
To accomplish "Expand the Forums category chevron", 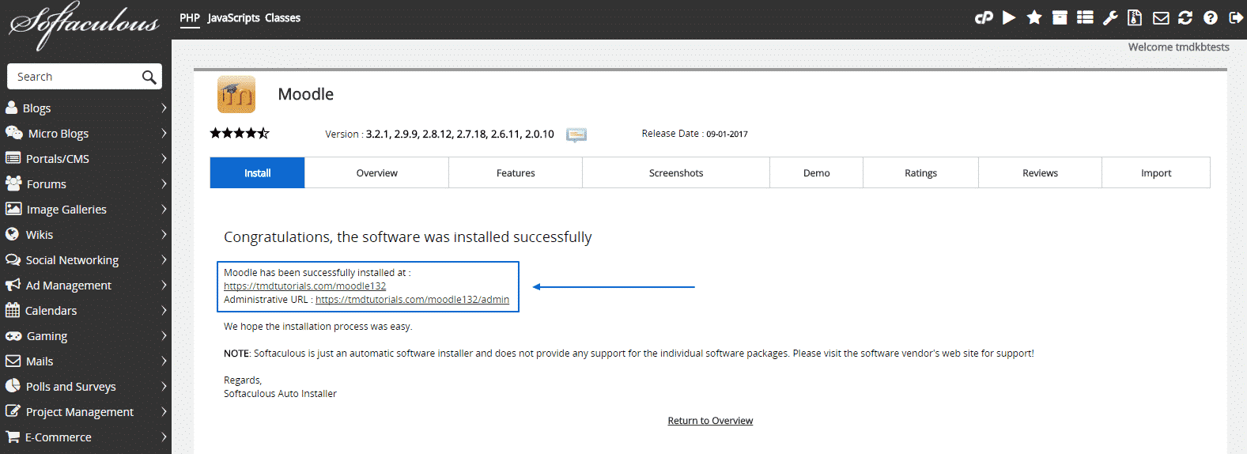I will (x=164, y=183).
